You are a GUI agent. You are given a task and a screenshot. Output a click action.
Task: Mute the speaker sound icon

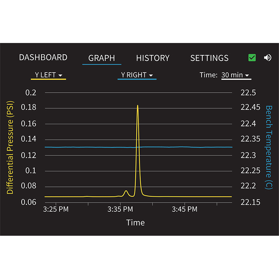coord(267,58)
